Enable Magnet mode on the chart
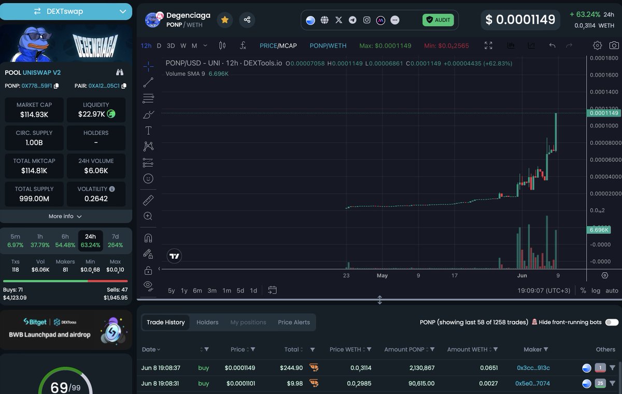The image size is (622, 394). click(x=148, y=237)
